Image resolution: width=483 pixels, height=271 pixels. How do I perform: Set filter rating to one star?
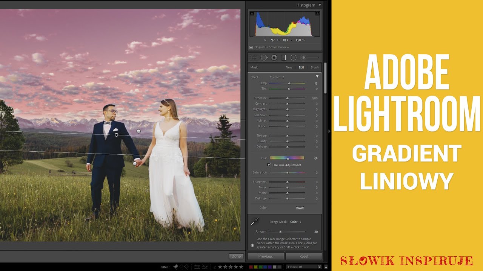coord(220,267)
